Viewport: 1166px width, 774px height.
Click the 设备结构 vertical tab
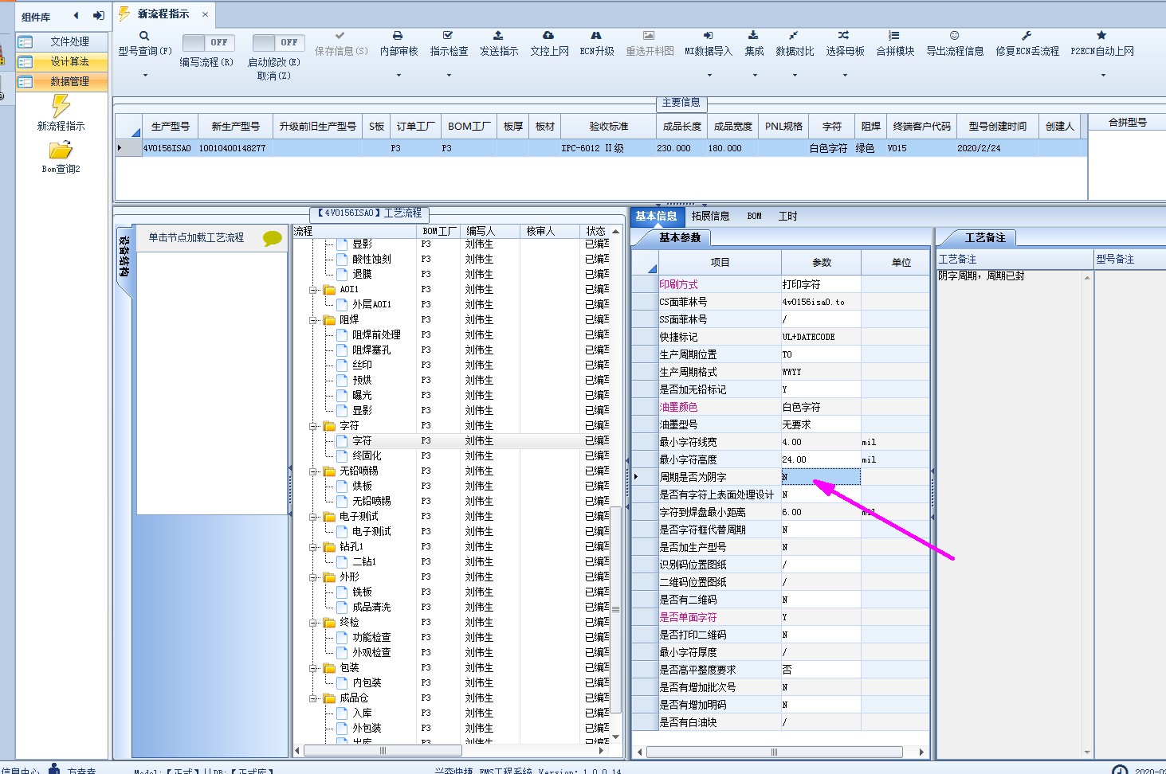coord(124,256)
